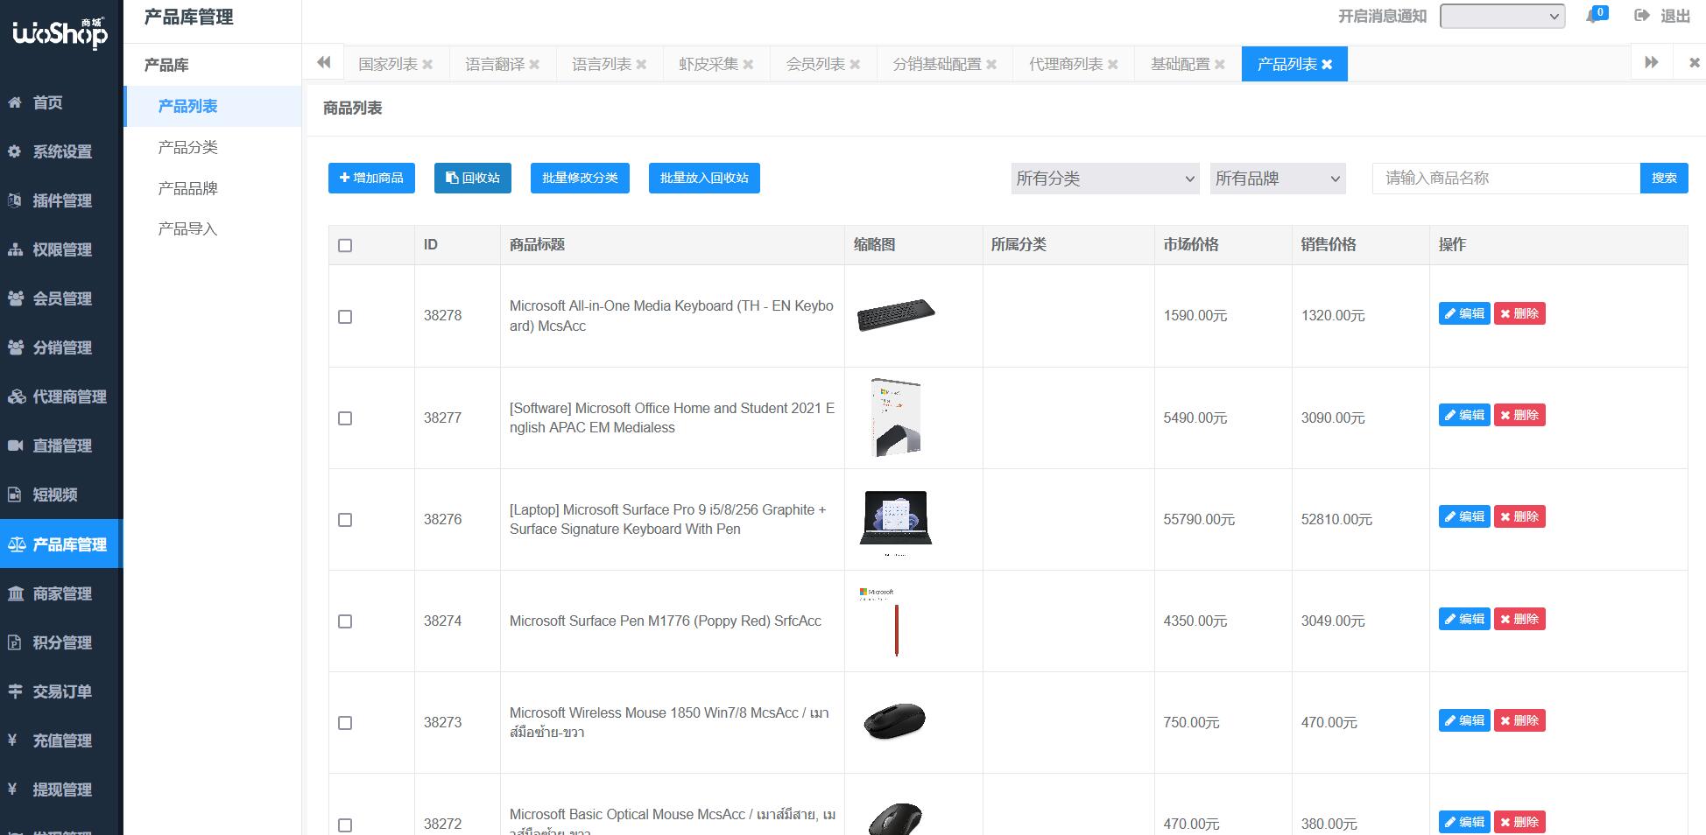The width and height of the screenshot is (1706, 835).
Task: Open 积分管理 points management
Action: (x=61, y=642)
